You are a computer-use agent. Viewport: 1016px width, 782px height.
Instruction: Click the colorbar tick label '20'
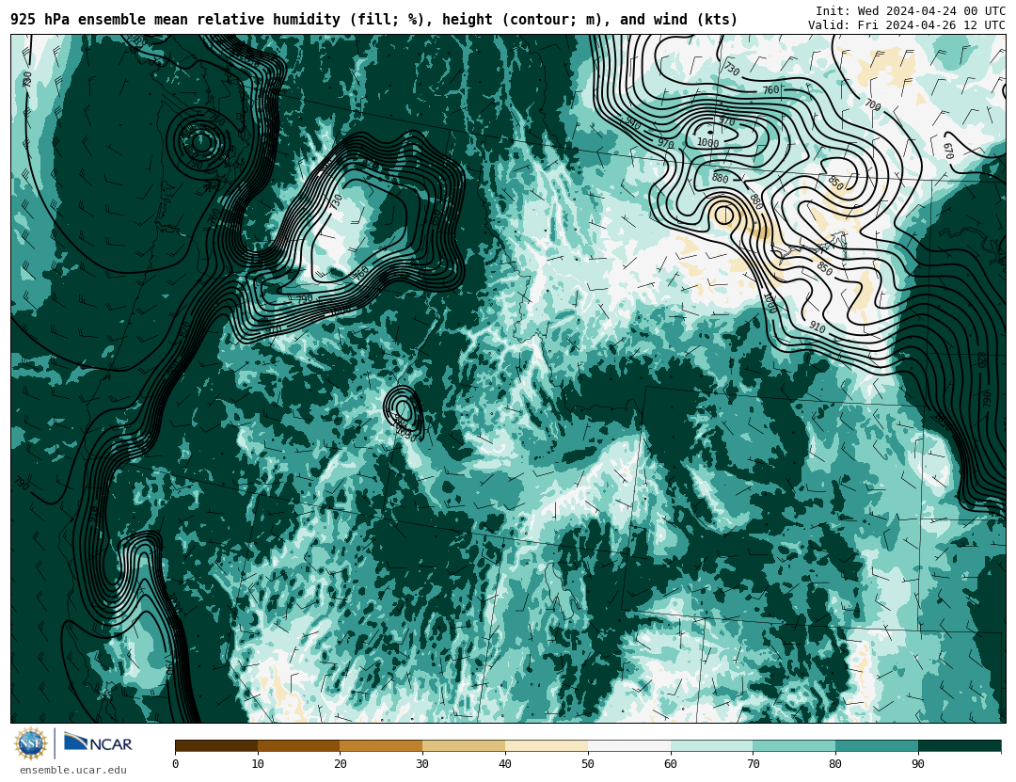pos(341,764)
